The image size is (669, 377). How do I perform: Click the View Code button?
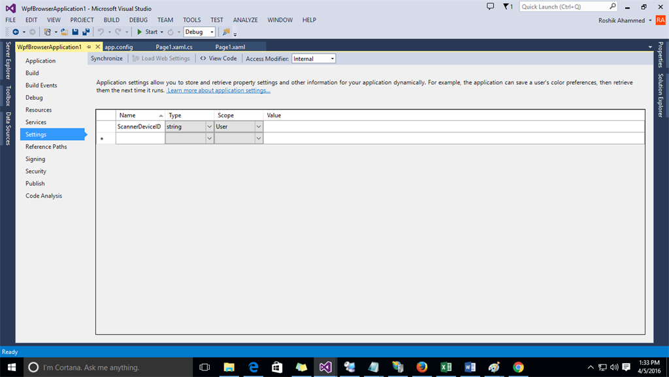point(218,59)
